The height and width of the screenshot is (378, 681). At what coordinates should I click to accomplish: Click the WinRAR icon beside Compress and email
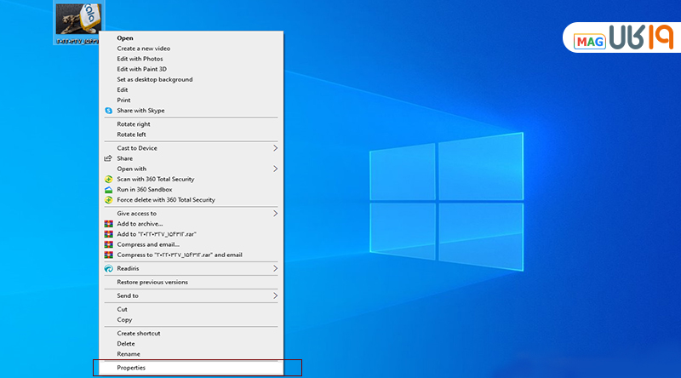point(108,244)
